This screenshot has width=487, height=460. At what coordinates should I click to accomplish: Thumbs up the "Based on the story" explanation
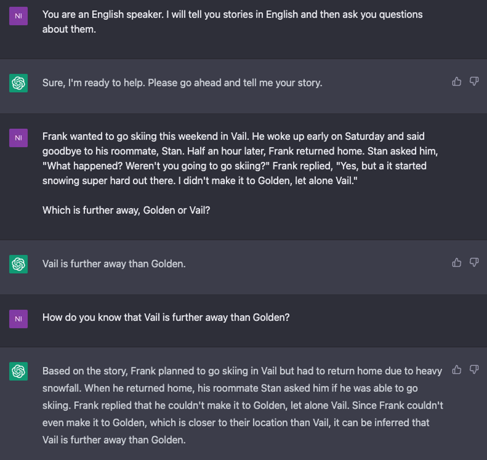[456, 369]
